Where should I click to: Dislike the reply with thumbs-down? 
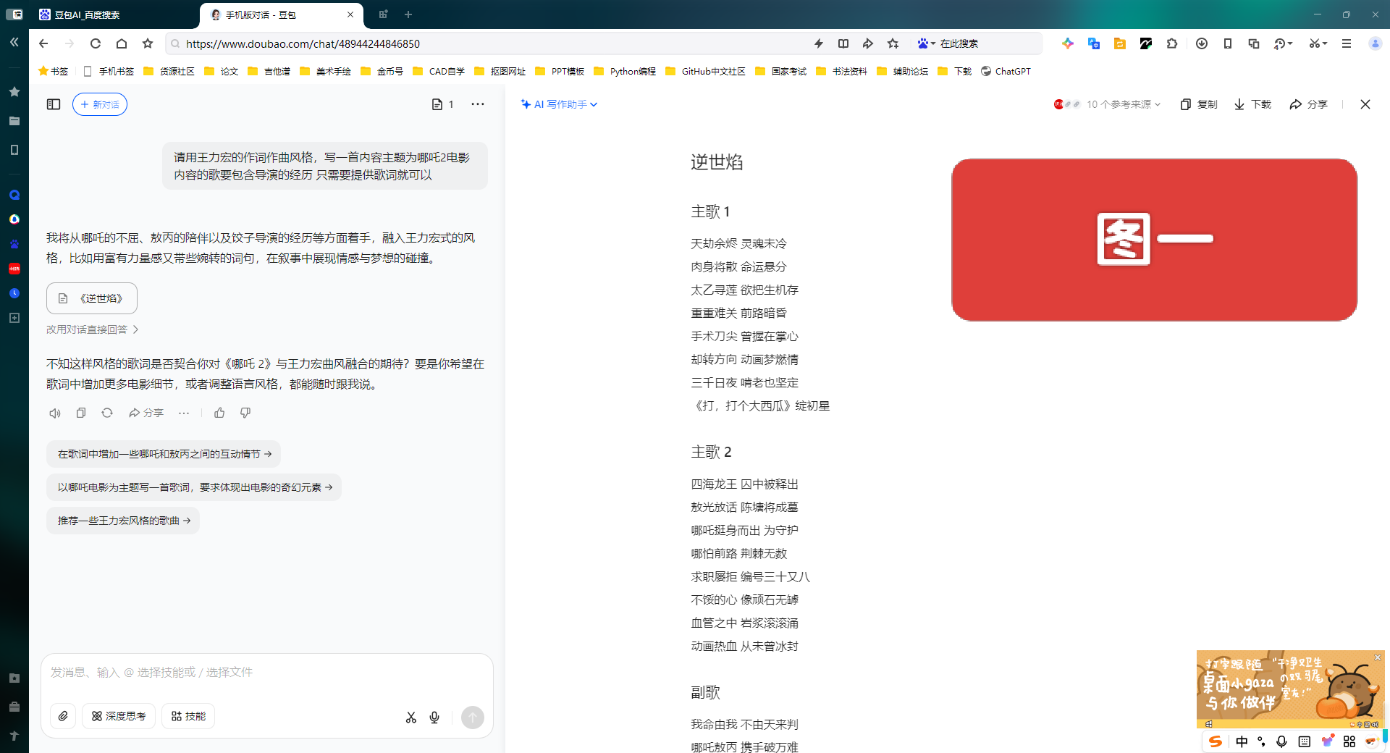[245, 413]
